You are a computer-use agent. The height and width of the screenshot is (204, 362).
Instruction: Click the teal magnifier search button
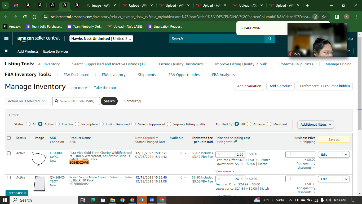click(x=270, y=39)
